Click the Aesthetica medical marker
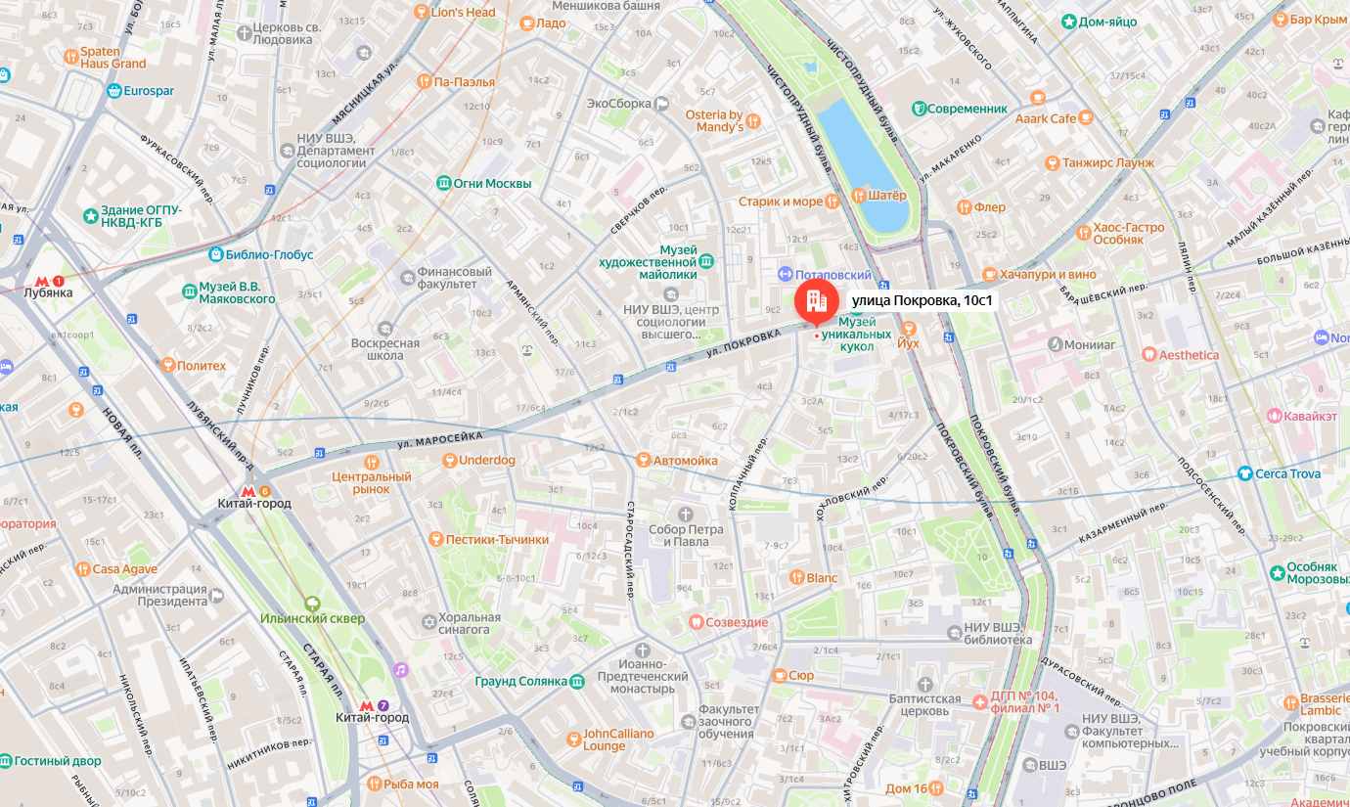The height and width of the screenshot is (807, 1350). (x=1148, y=355)
